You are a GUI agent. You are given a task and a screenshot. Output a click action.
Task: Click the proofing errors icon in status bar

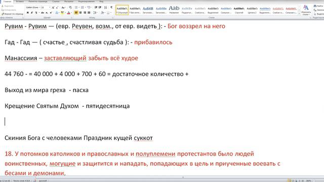35,181
